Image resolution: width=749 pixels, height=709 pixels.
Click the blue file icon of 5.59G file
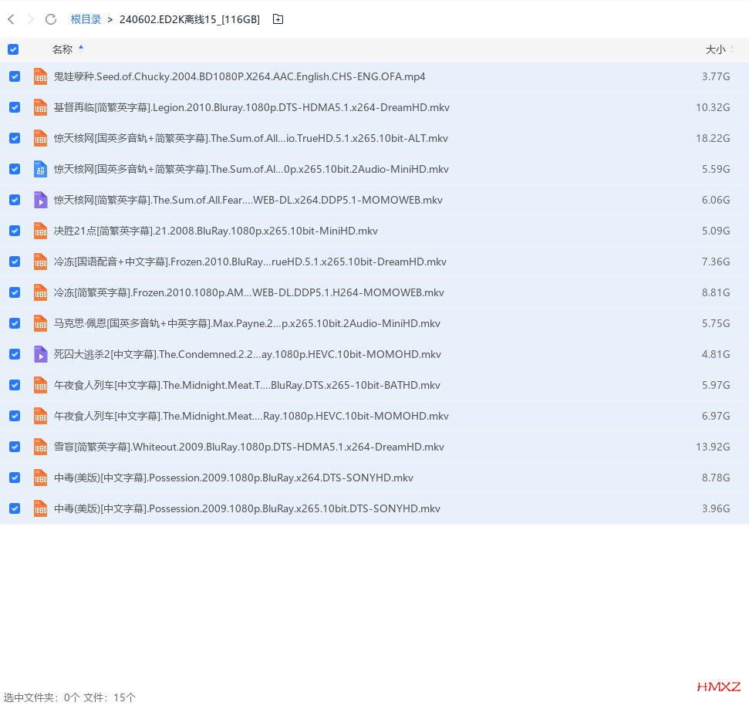click(40, 169)
